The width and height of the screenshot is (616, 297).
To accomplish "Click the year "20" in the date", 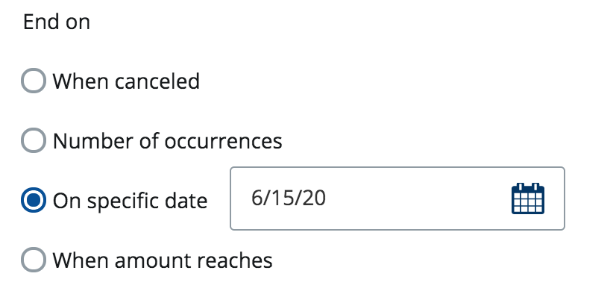I will (314, 198).
